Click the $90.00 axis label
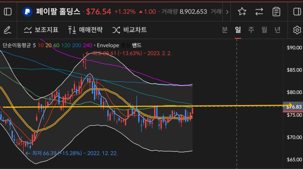 click(294, 47)
